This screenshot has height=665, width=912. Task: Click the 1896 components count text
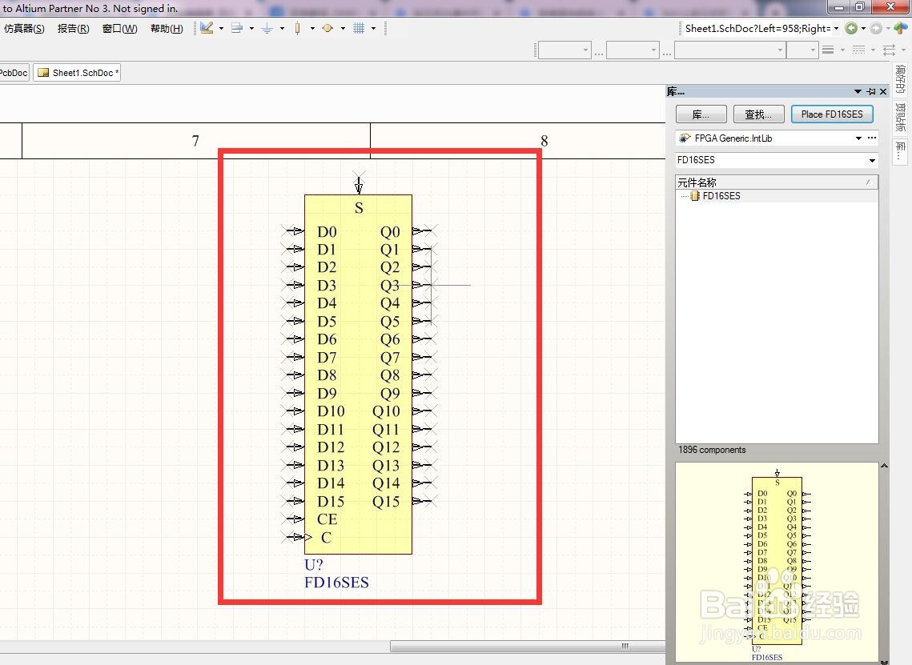(712, 450)
